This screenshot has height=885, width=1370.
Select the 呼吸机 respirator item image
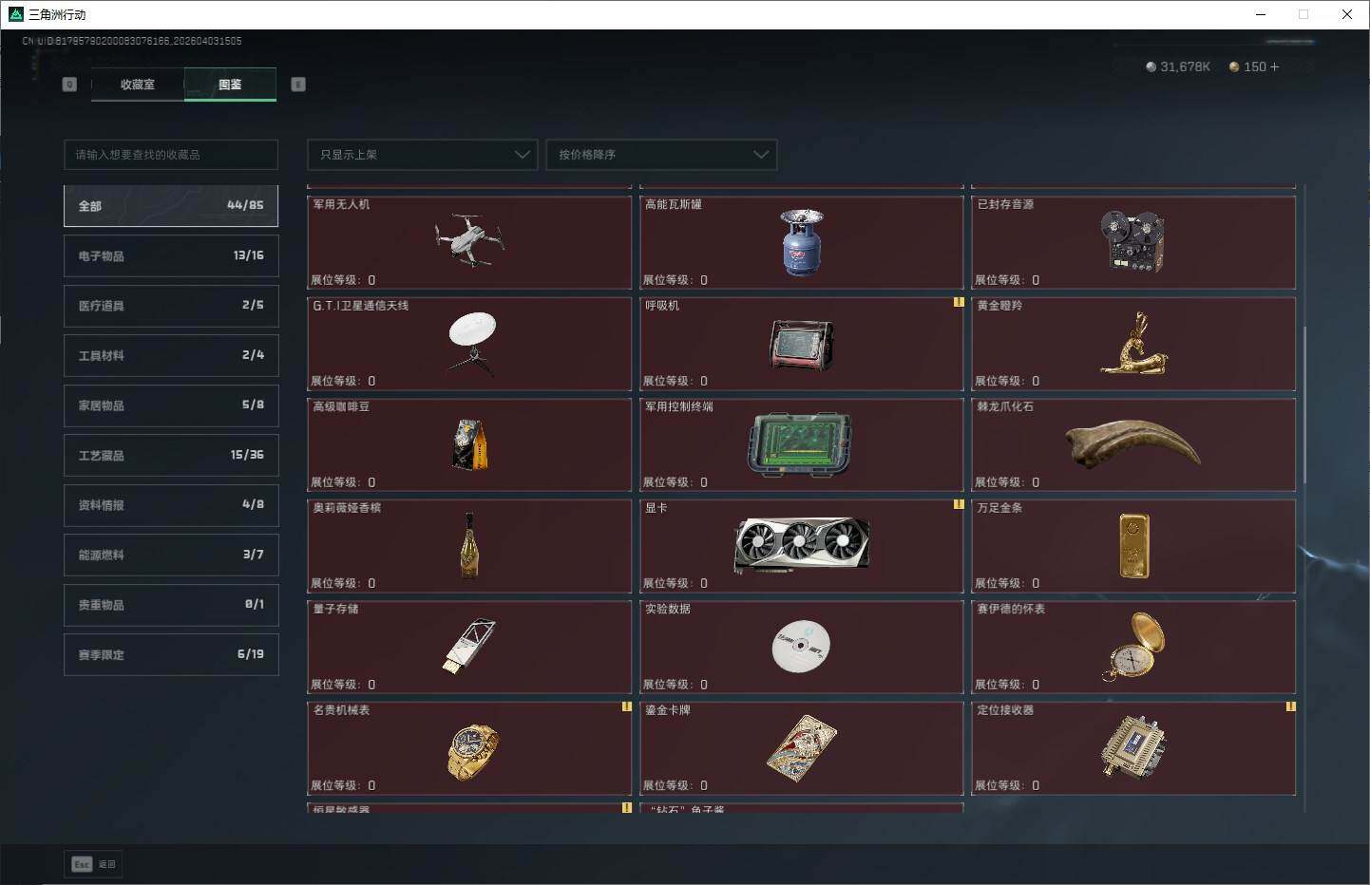pyautogui.click(x=801, y=344)
